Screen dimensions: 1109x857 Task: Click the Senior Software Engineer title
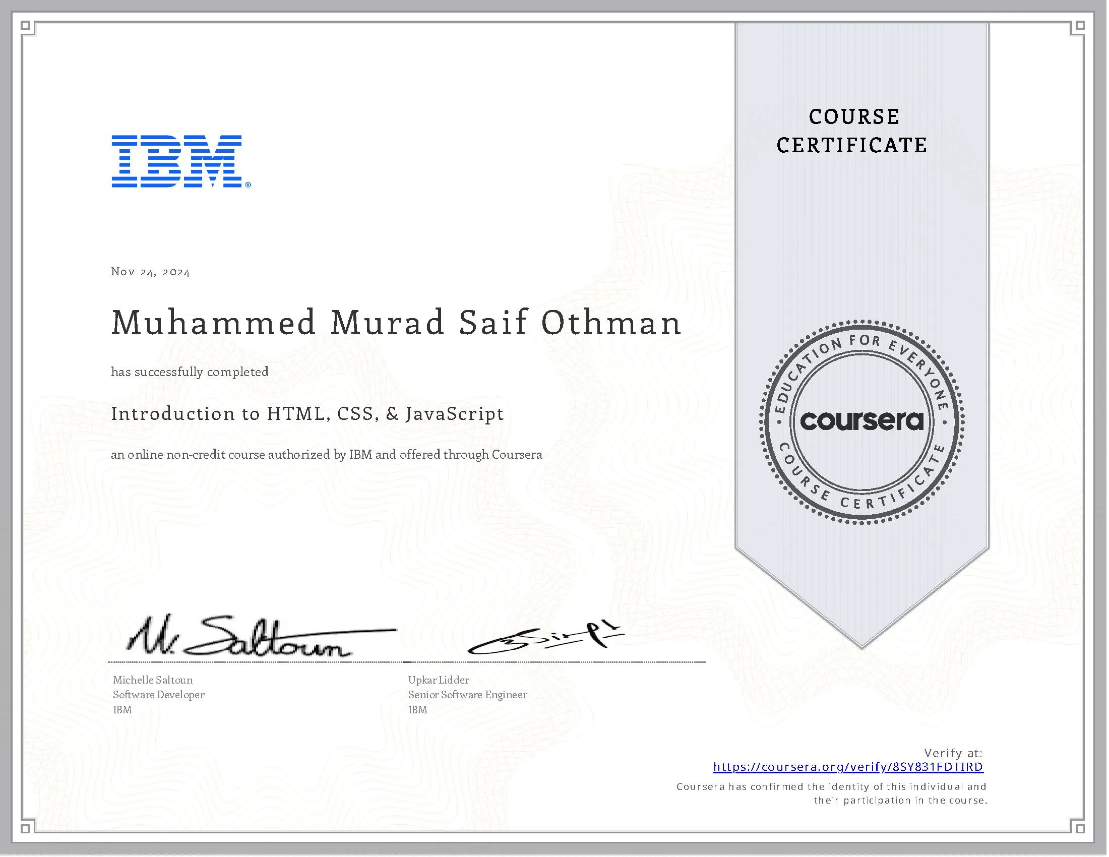[x=468, y=695]
